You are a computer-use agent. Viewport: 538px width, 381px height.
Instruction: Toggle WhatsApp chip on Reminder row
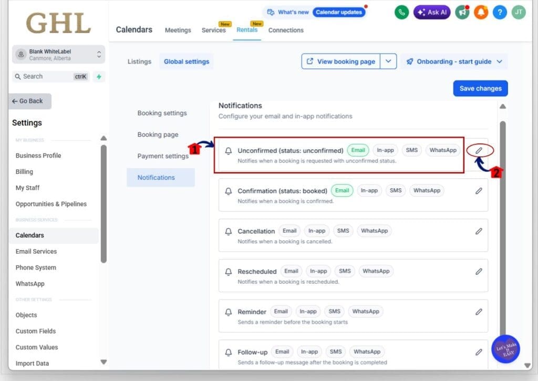(366, 311)
